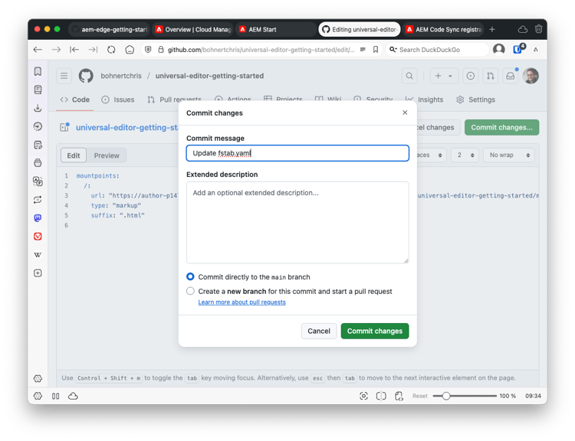Viewport: 575px width, 441px height.
Task: Open the sync sessions panel in the sidebar
Action: coord(38,200)
